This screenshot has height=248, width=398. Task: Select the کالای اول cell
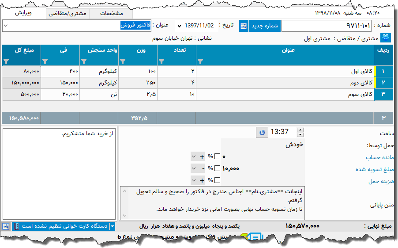(285, 72)
